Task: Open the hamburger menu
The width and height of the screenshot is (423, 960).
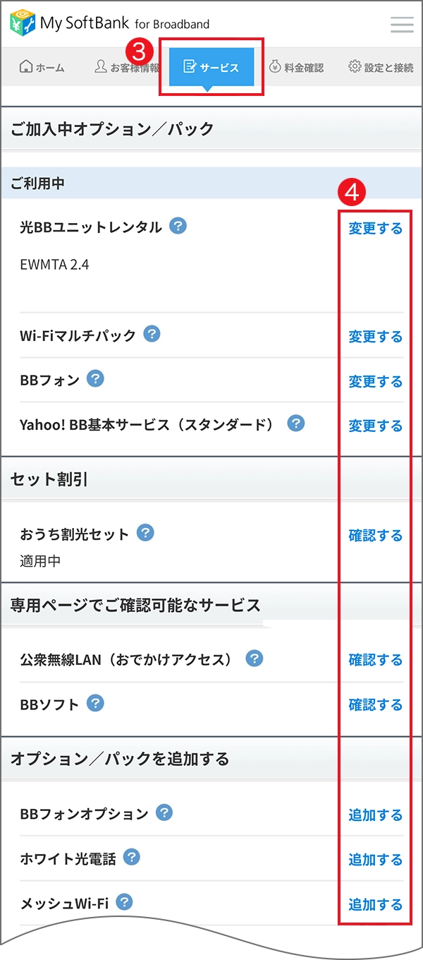Action: coord(402,25)
